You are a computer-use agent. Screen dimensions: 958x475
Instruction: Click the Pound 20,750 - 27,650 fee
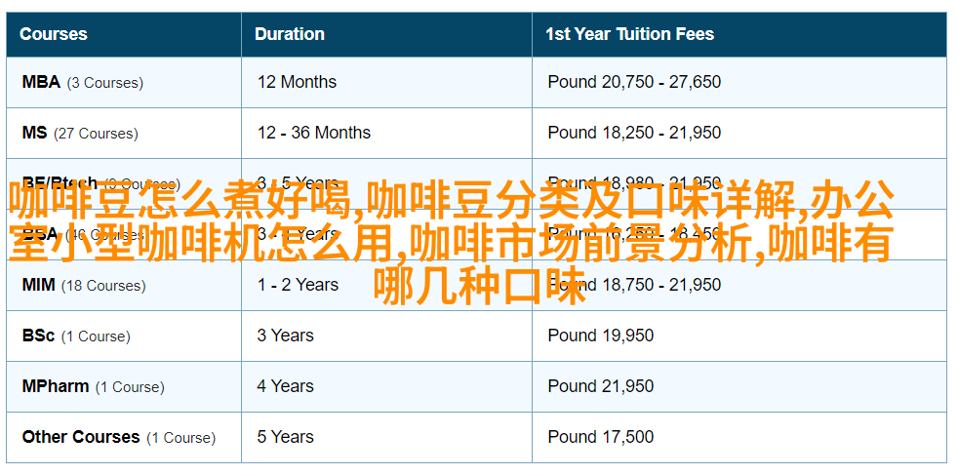coord(634,82)
